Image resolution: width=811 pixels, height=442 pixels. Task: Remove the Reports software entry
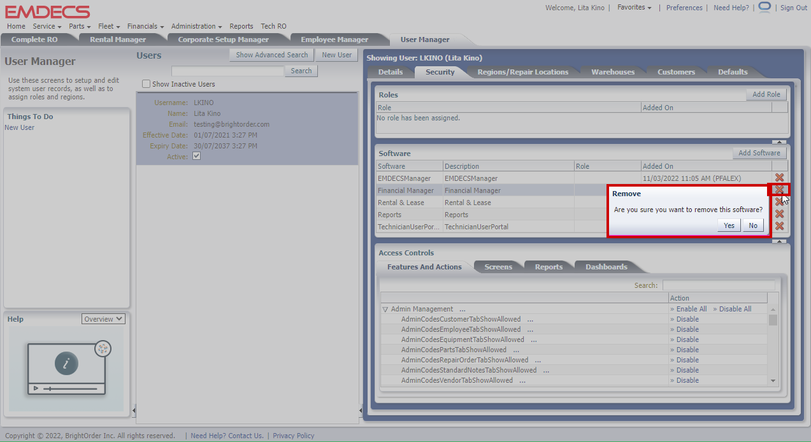779,214
